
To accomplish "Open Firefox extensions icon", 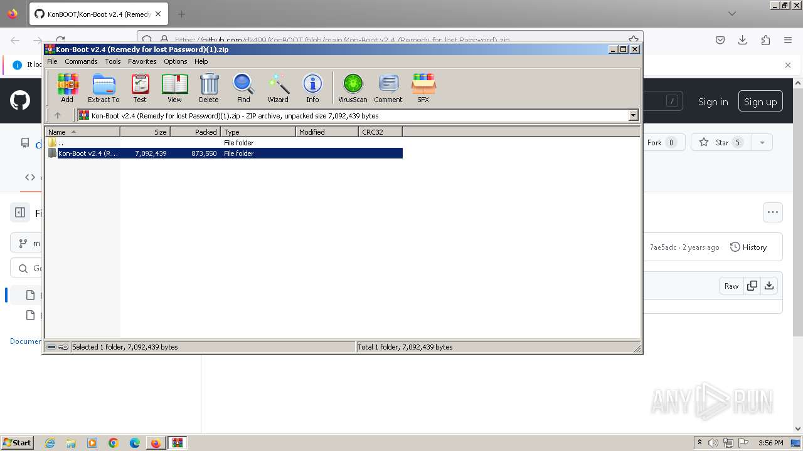I will [x=765, y=40].
